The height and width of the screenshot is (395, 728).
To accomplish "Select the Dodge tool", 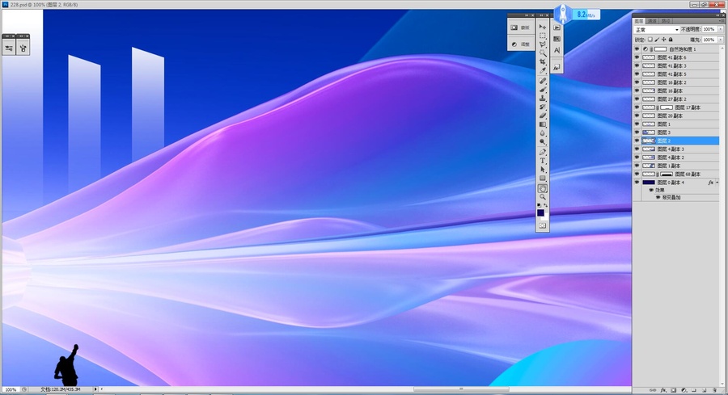I will click(x=542, y=142).
